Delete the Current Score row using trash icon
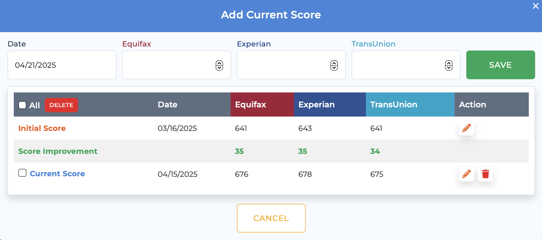Viewport: 542px width, 240px height. (x=485, y=174)
